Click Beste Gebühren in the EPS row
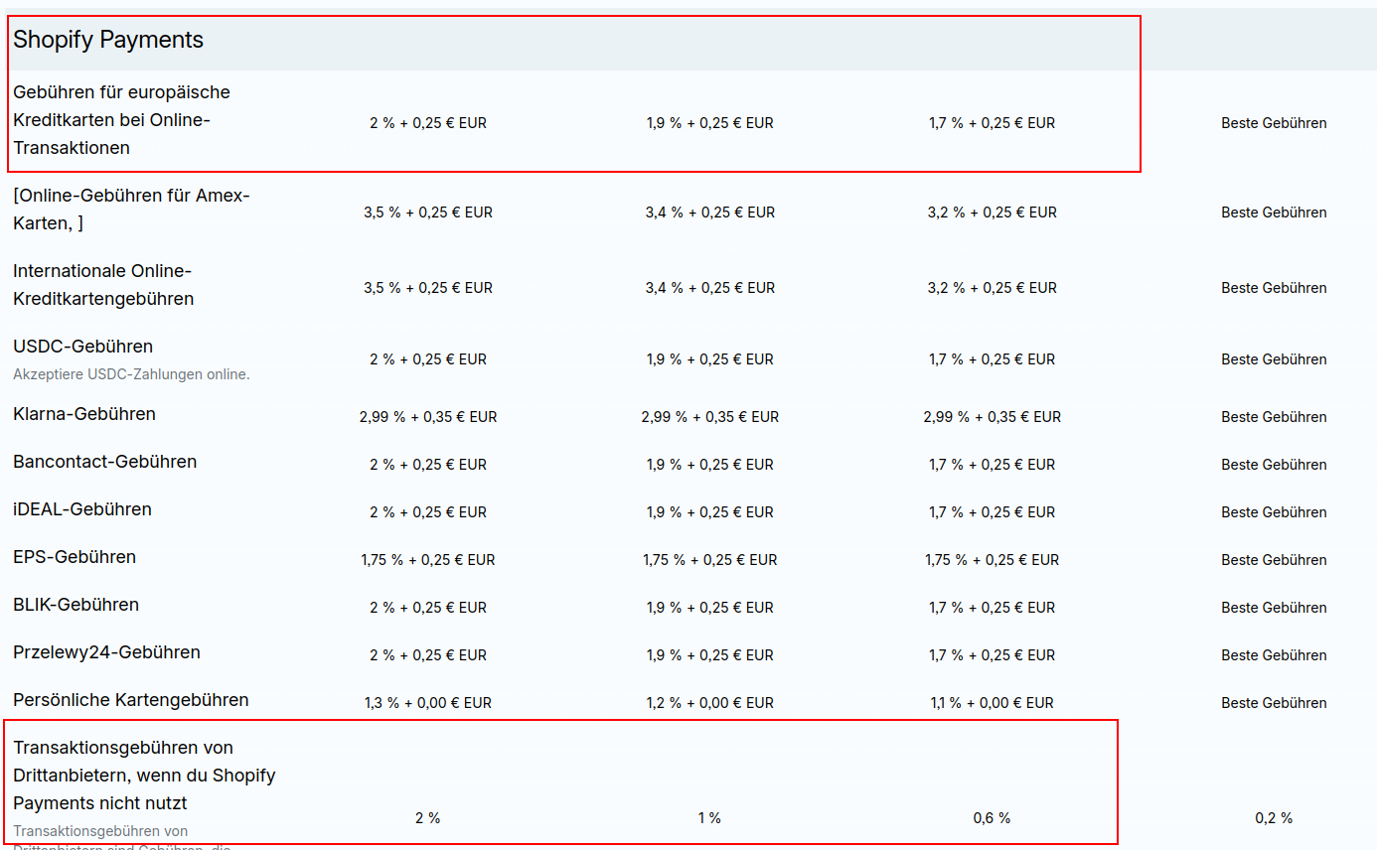Viewport: 1377px width, 850px height. pyautogui.click(x=1274, y=560)
